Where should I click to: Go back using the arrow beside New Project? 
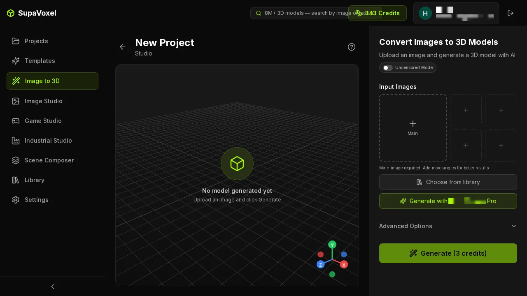(123, 47)
